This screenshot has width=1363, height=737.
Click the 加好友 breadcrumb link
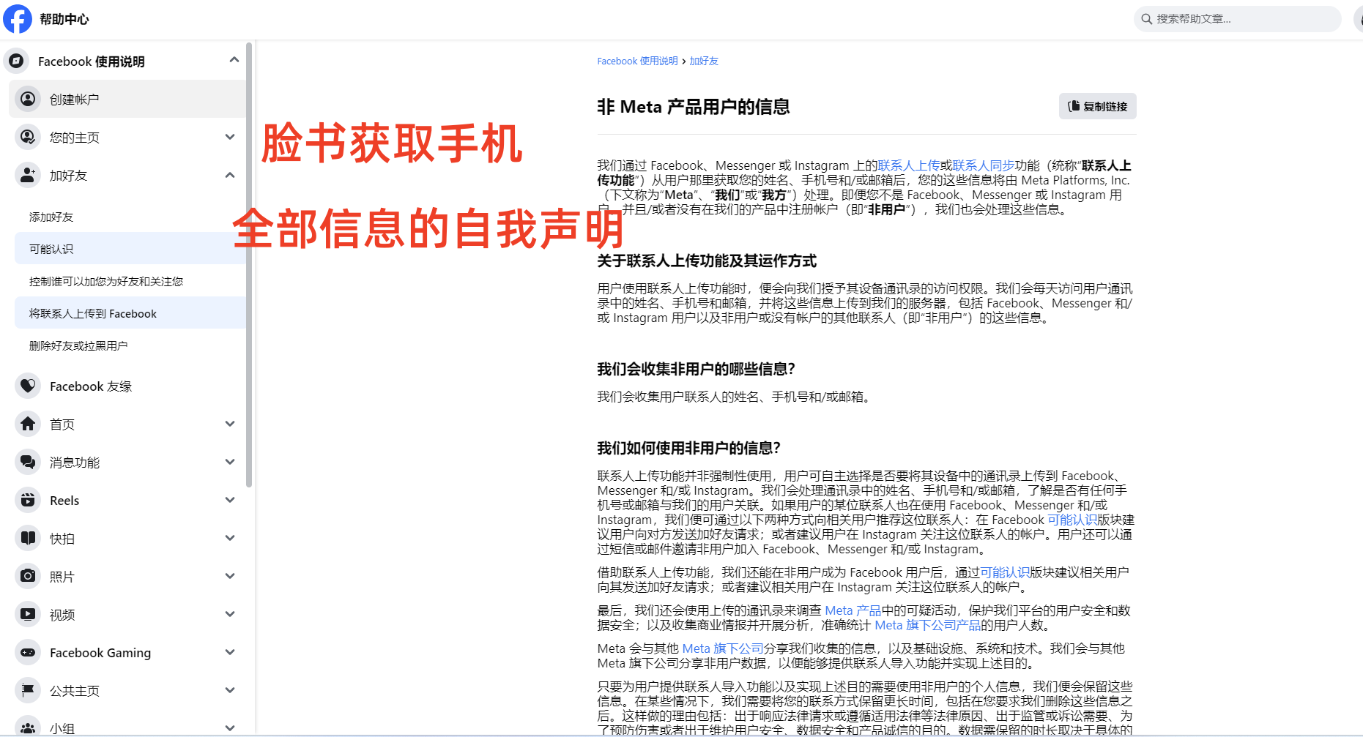point(704,61)
